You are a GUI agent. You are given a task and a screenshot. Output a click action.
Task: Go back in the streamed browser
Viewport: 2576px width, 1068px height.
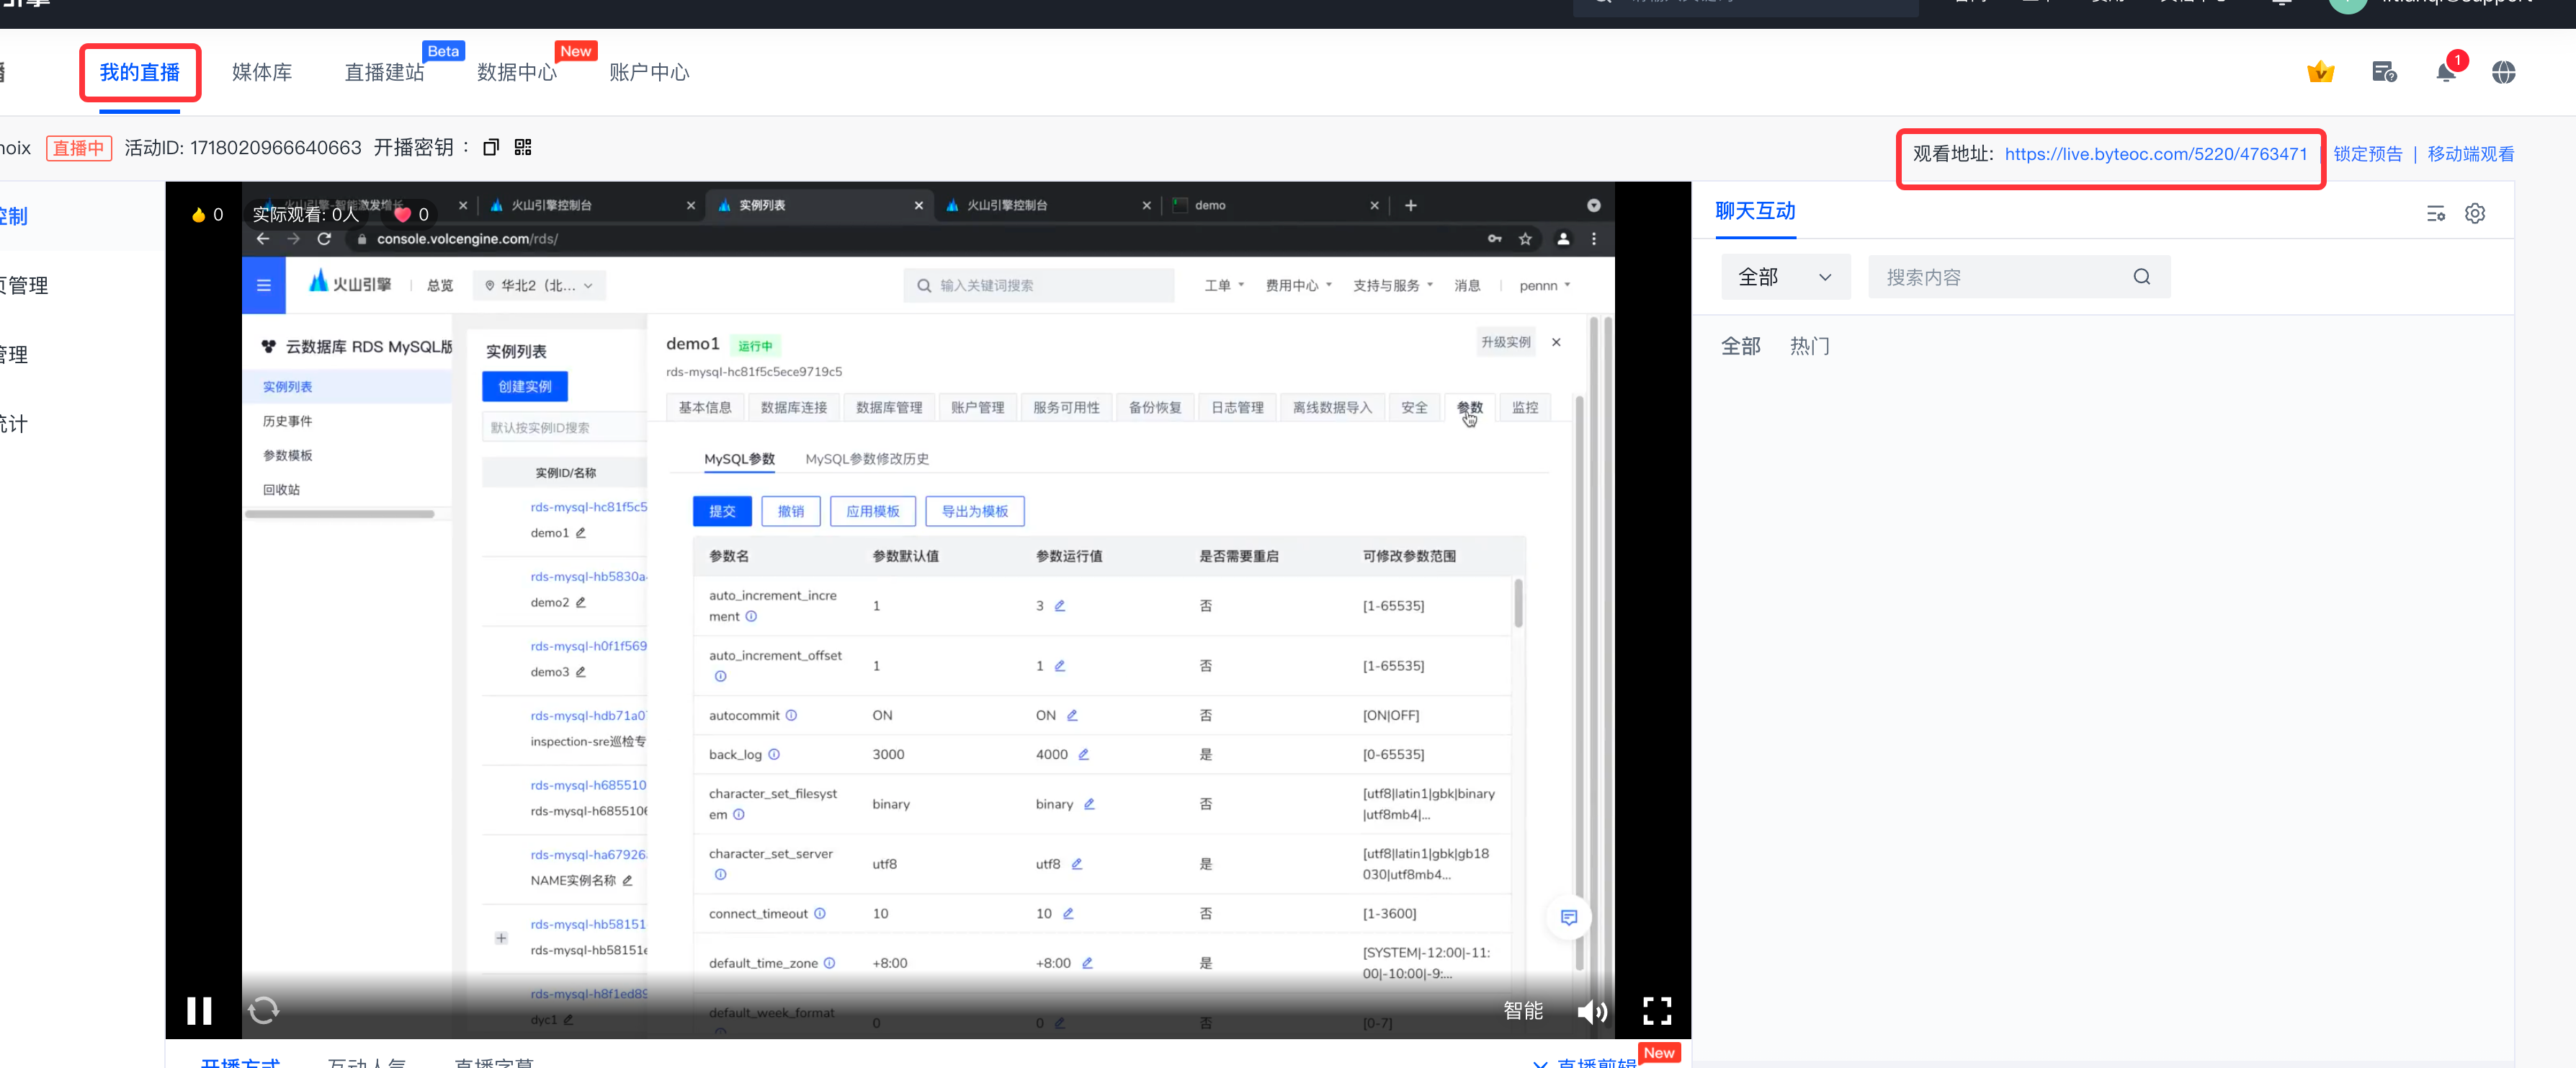pyautogui.click(x=263, y=239)
